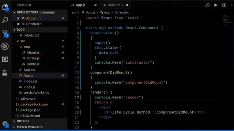Open About.js in cmp folder

pyautogui.click(x=33, y=52)
